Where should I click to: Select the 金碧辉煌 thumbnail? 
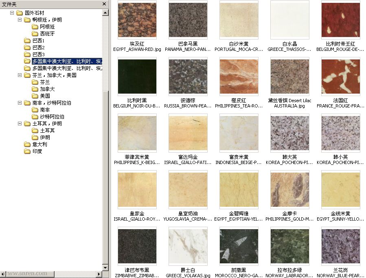click(x=239, y=190)
